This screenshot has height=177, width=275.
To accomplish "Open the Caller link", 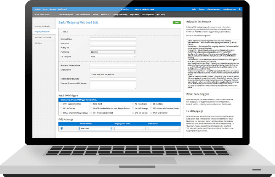I will (x=194, y=9).
